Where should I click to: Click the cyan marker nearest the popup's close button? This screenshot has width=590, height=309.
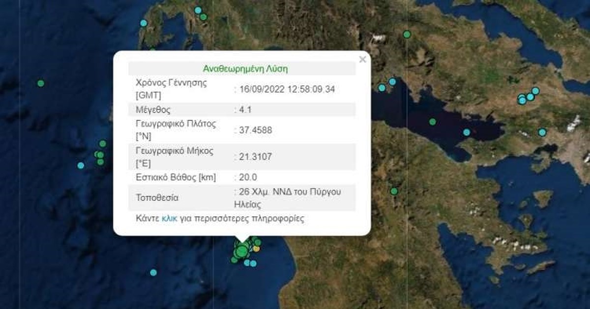382,88
